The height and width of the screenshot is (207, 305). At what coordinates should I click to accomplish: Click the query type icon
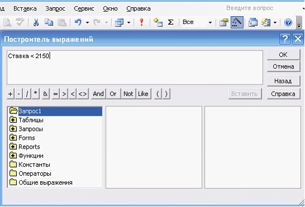tap(119, 22)
